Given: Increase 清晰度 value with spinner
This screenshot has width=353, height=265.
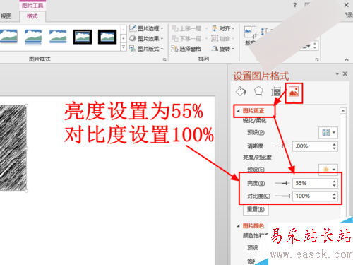Looking at the screenshot, I should click(334, 144).
